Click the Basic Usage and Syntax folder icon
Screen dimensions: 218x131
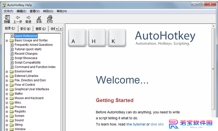coord(11,40)
